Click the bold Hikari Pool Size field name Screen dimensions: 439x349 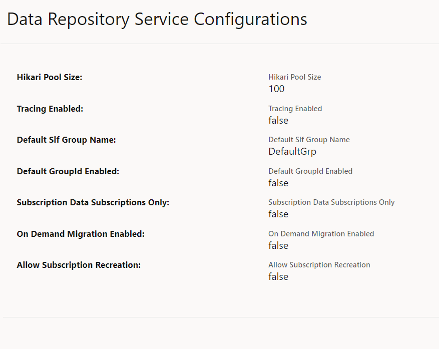(x=49, y=77)
